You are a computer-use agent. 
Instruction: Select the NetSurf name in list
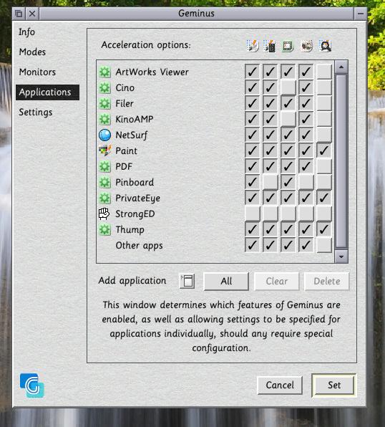(x=132, y=135)
